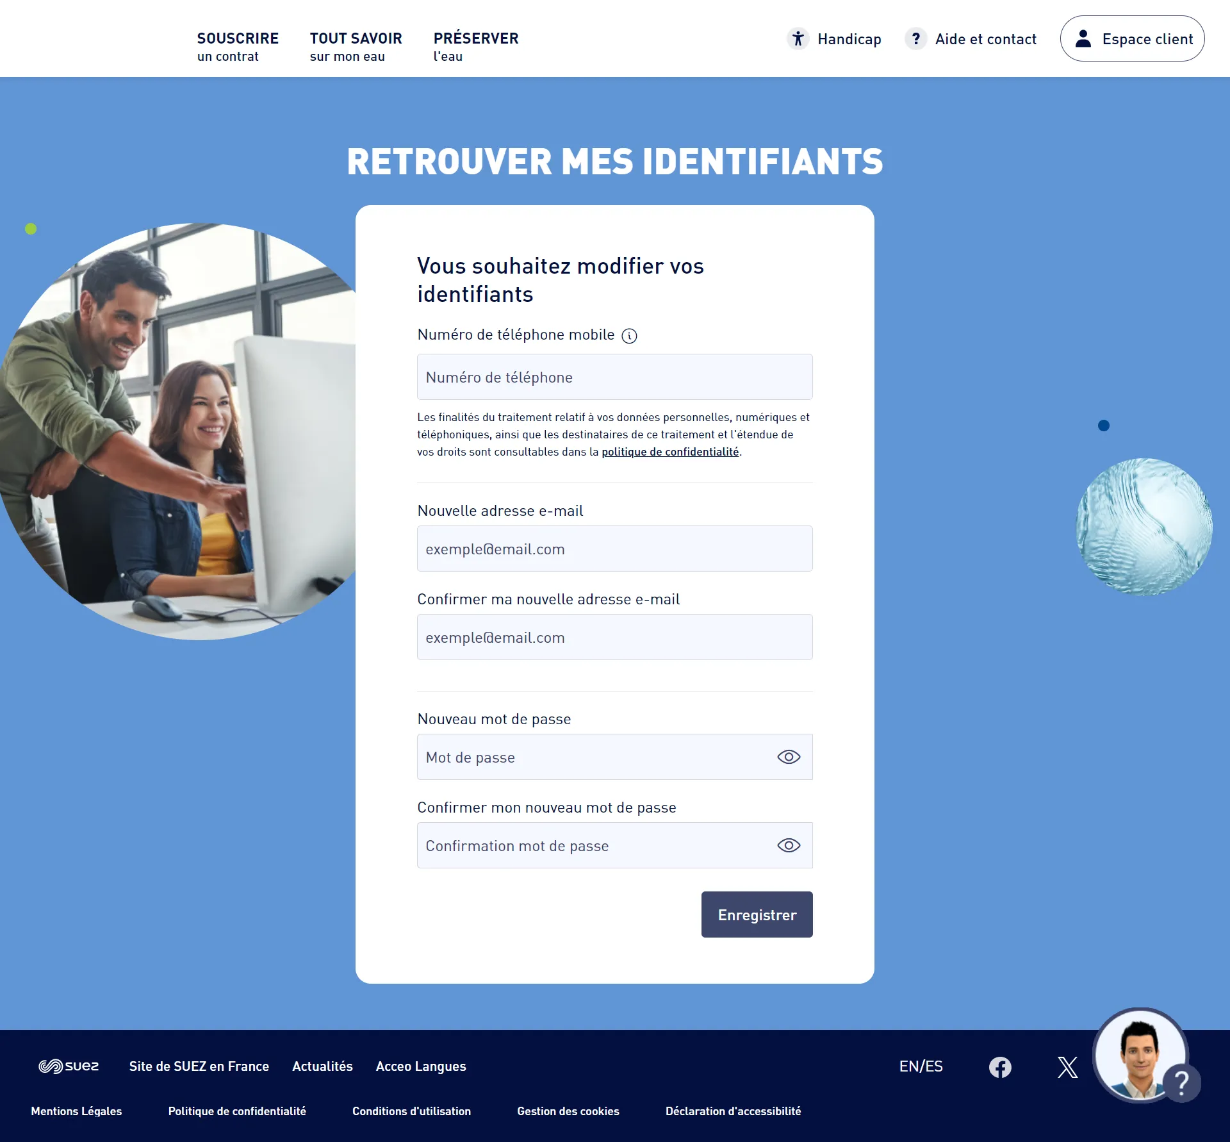Image resolution: width=1230 pixels, height=1142 pixels.
Task: Open the politique de confidentialité inline link
Action: coord(669,452)
